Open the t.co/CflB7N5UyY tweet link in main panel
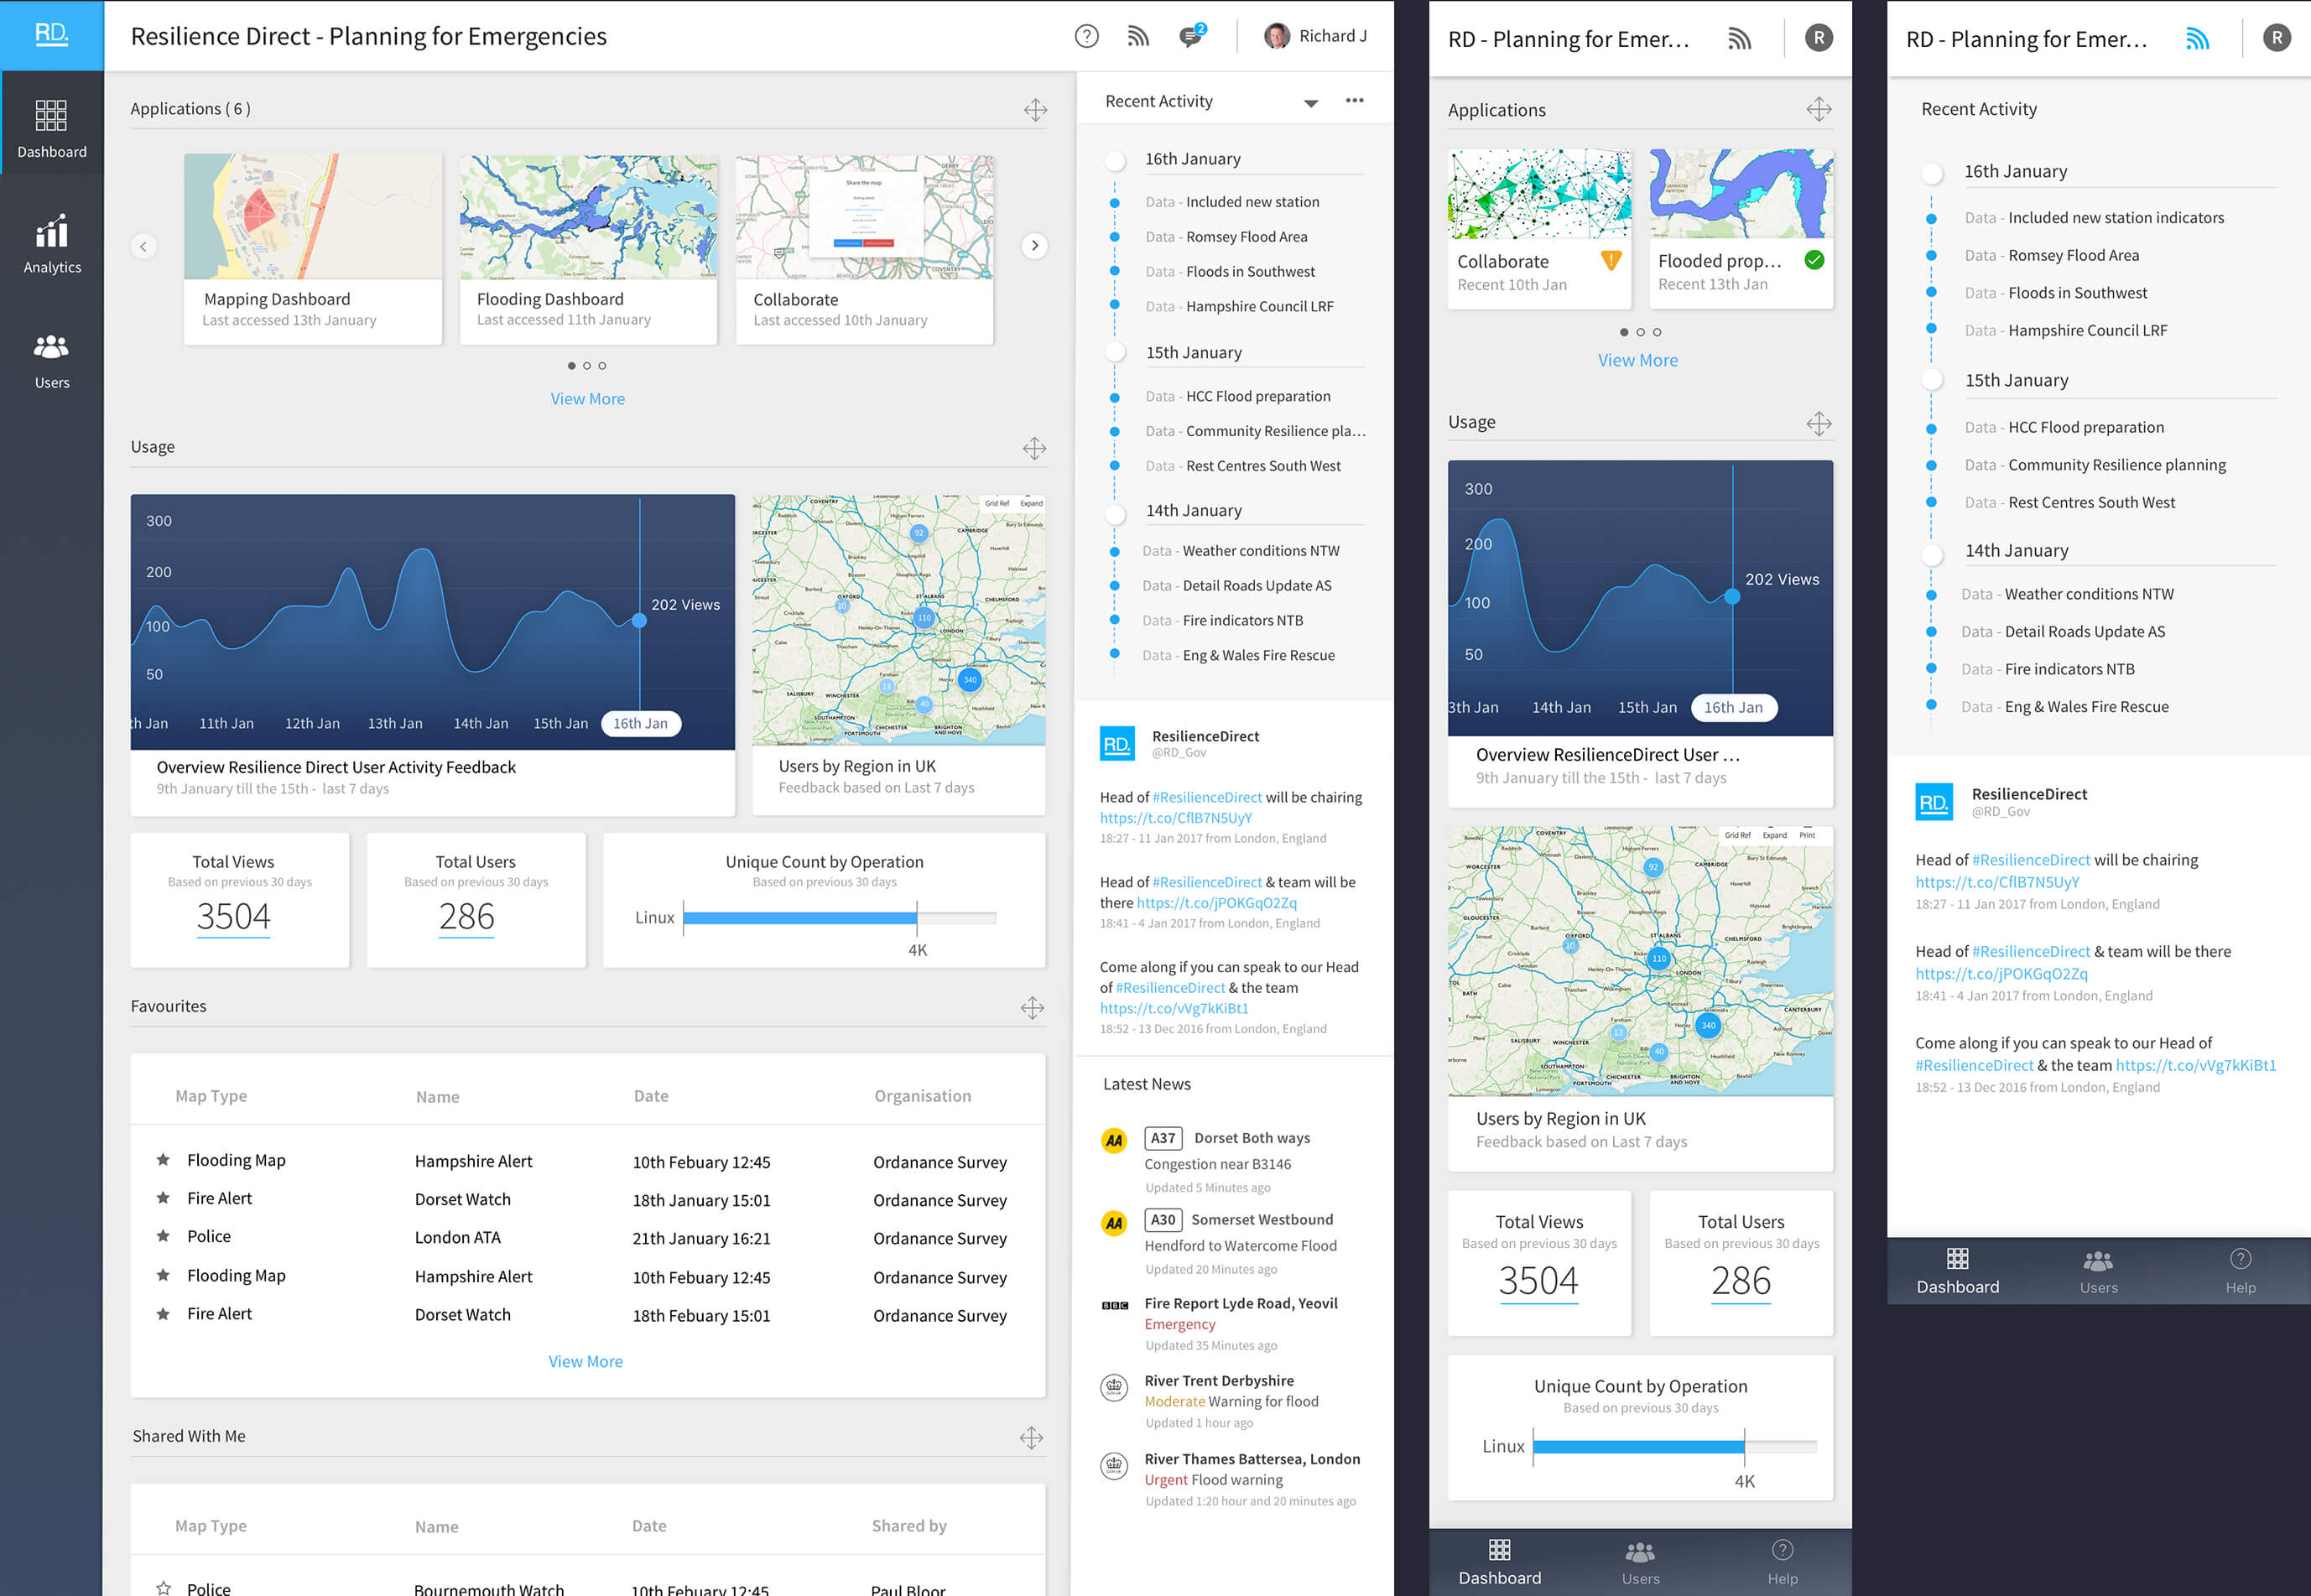Image resolution: width=2311 pixels, height=1596 pixels. (x=1175, y=818)
